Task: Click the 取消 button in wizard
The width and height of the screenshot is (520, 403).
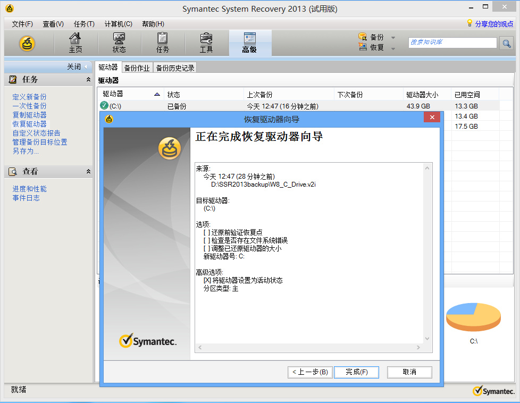Action: pos(409,372)
